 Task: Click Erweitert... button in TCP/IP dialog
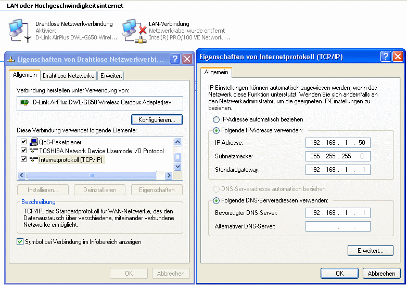[370, 251]
